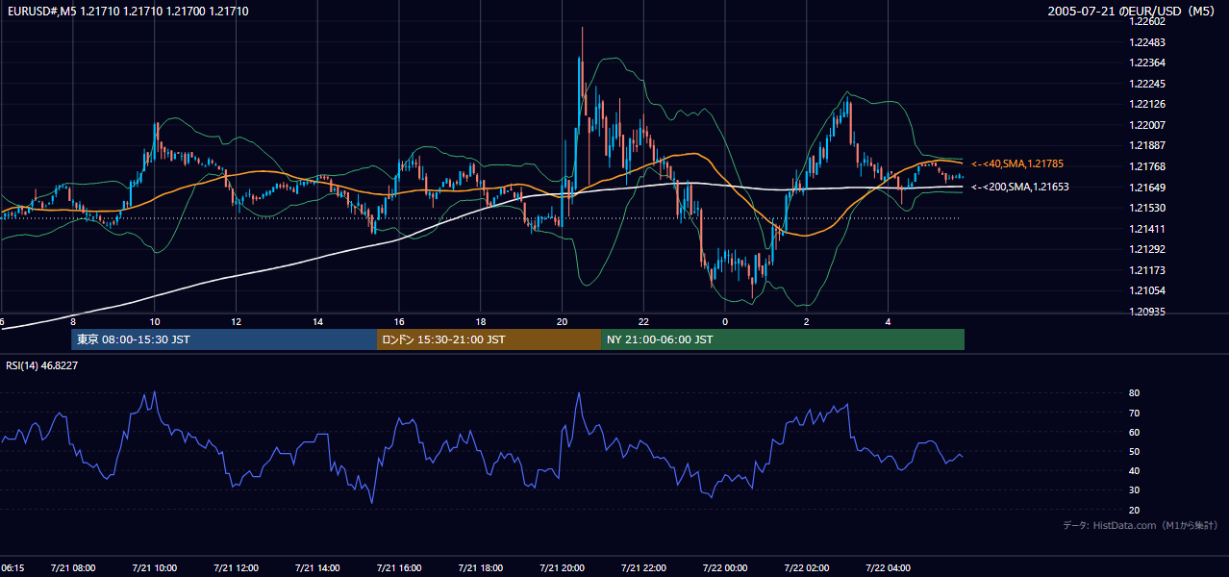Screen dimensions: 1229x577
Task: Click bottom time label 7/21 16:00
Action: coord(400,567)
